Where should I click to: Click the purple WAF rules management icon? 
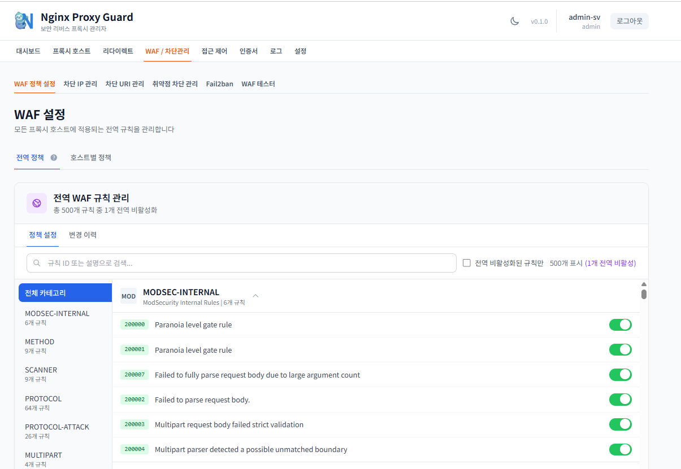[36, 203]
